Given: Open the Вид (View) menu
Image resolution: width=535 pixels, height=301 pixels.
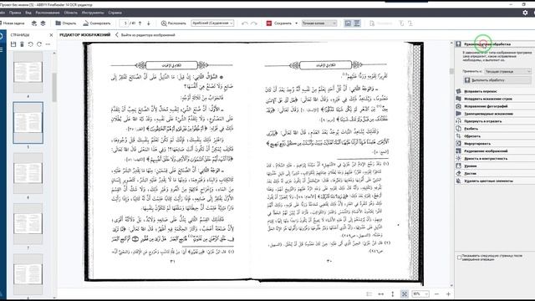Looking at the screenshot, I should pyautogui.click(x=28, y=13).
